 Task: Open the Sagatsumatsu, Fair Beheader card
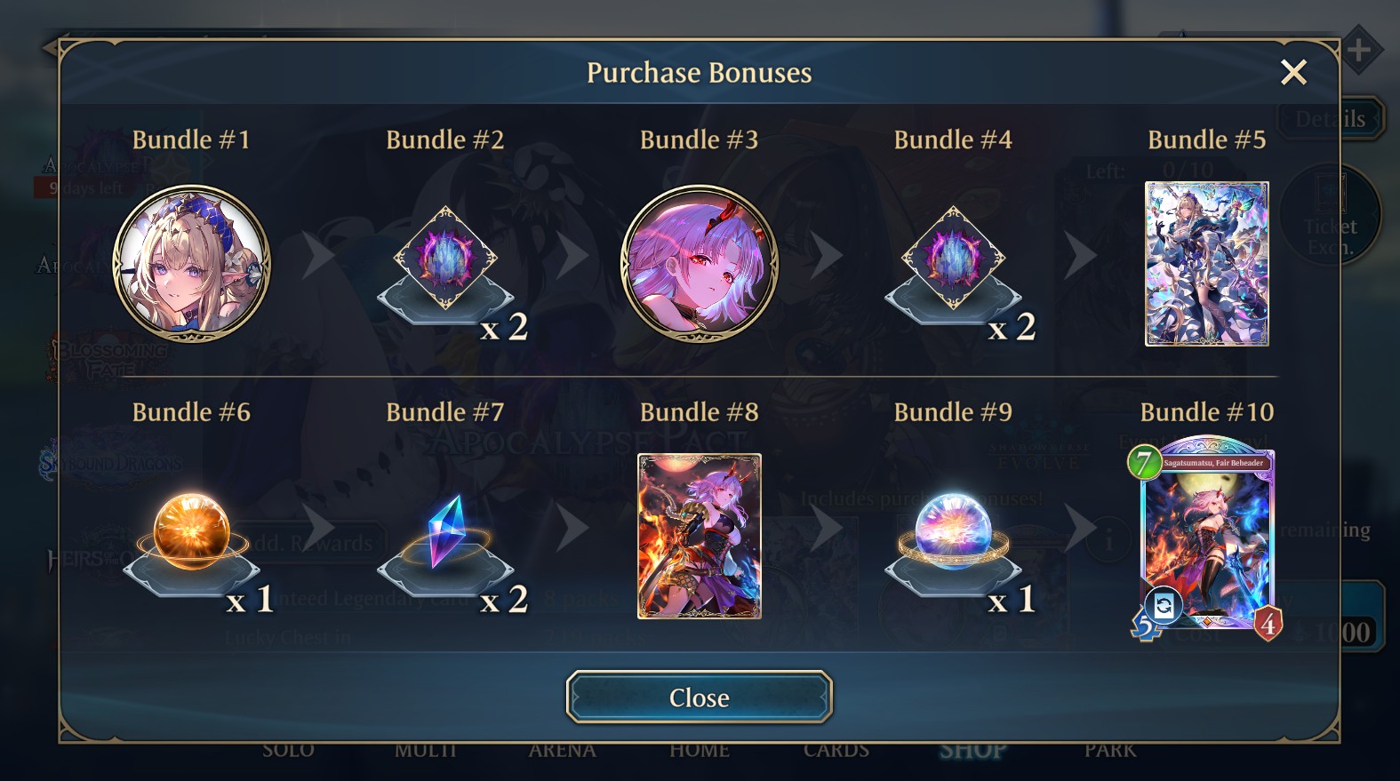1207,538
